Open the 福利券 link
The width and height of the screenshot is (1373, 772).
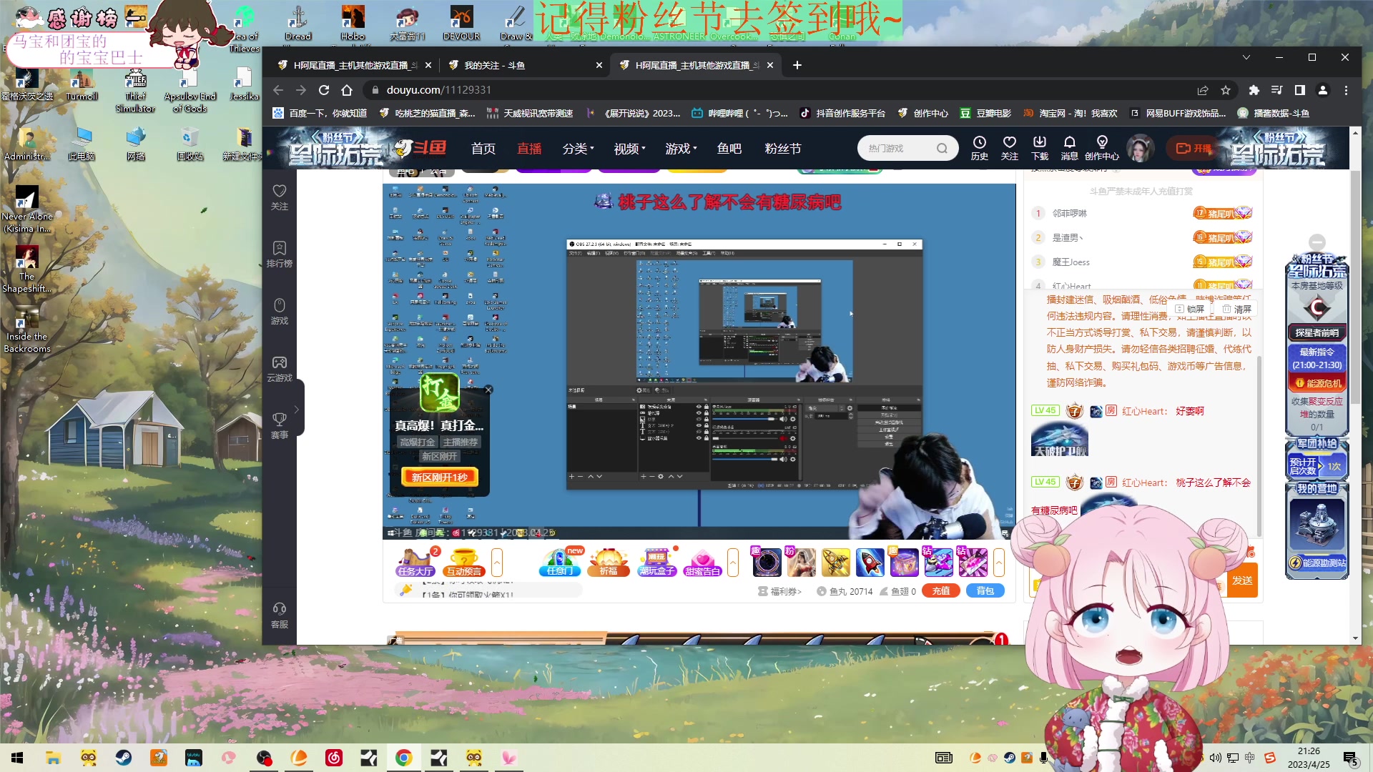pyautogui.click(x=780, y=591)
